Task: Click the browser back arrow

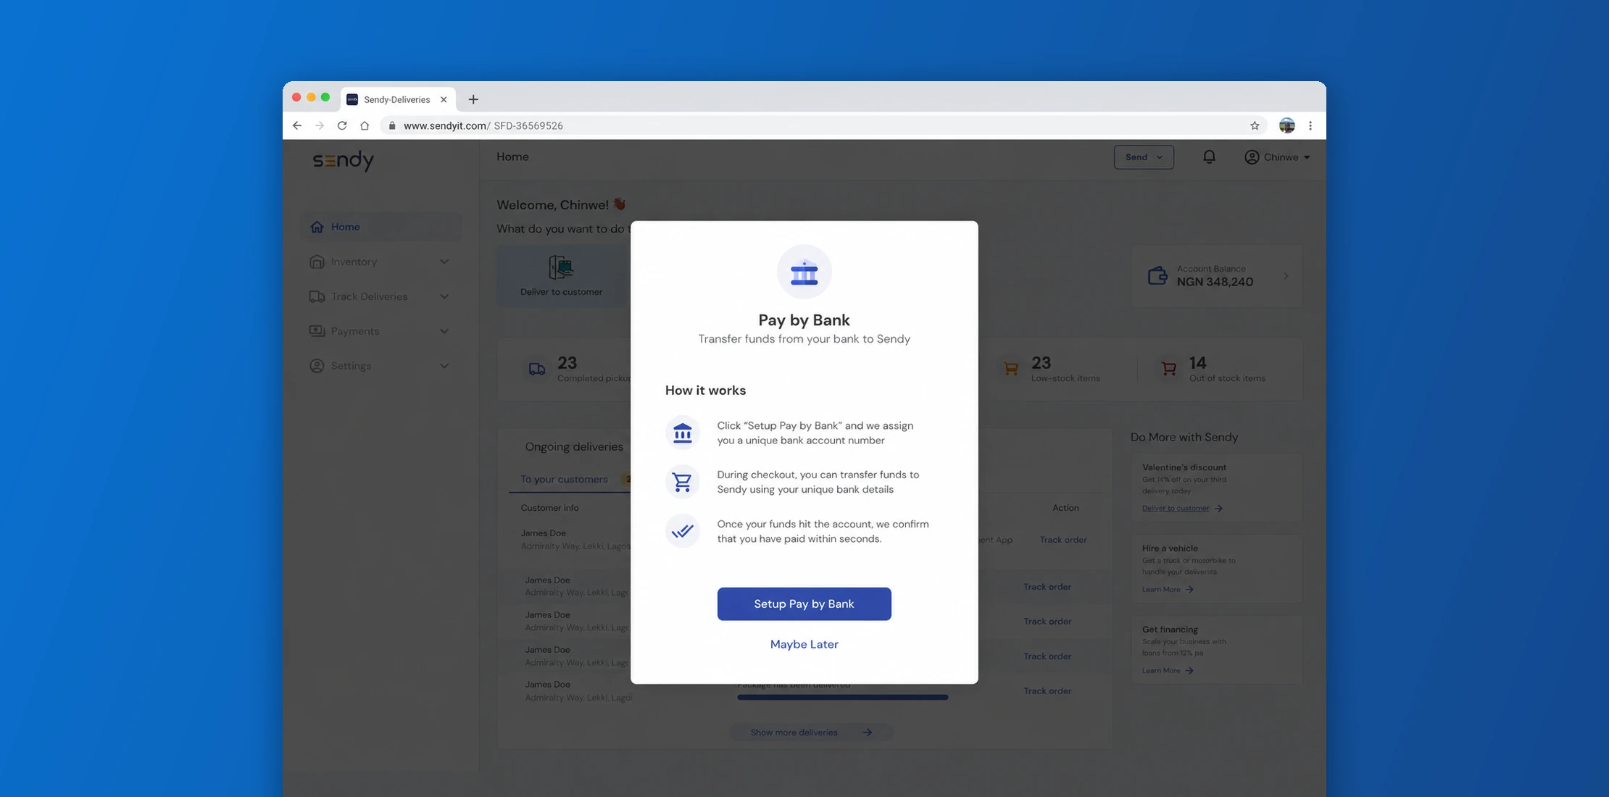Action: coord(297,125)
